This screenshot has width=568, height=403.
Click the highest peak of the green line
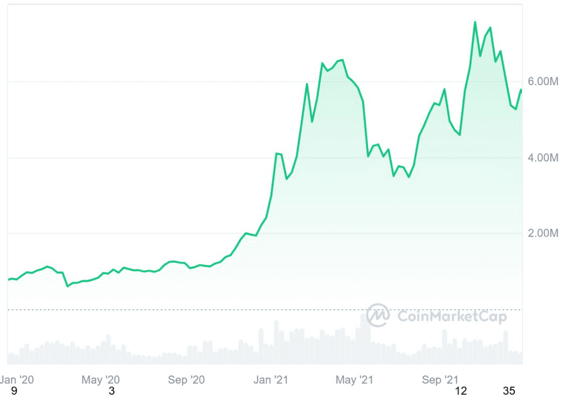(475, 22)
